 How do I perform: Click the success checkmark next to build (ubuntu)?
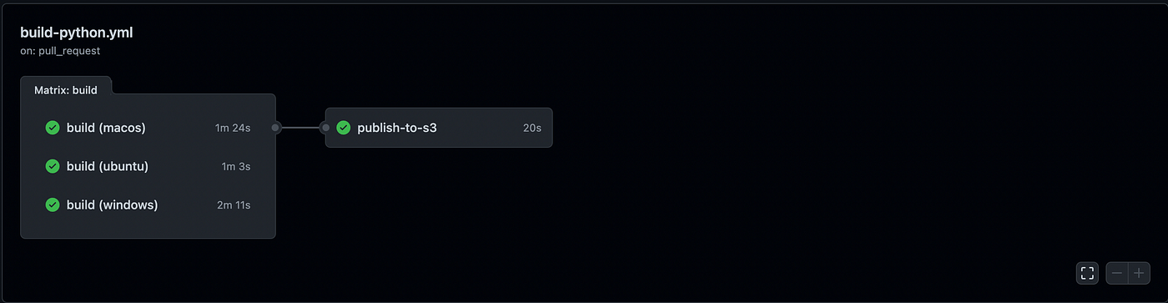pos(53,166)
